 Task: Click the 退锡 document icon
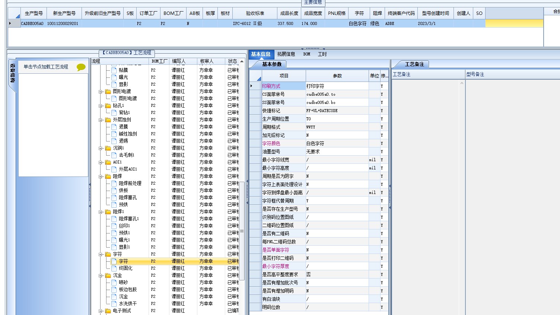click(114, 141)
